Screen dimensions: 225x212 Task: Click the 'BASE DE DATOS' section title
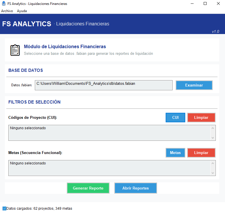26,70
